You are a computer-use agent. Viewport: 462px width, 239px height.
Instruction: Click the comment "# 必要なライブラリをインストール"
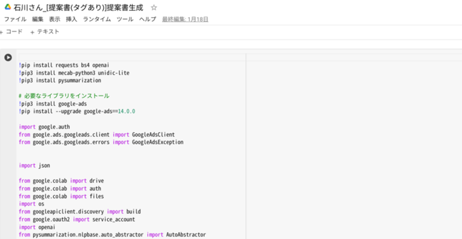pyautogui.click(x=64, y=96)
